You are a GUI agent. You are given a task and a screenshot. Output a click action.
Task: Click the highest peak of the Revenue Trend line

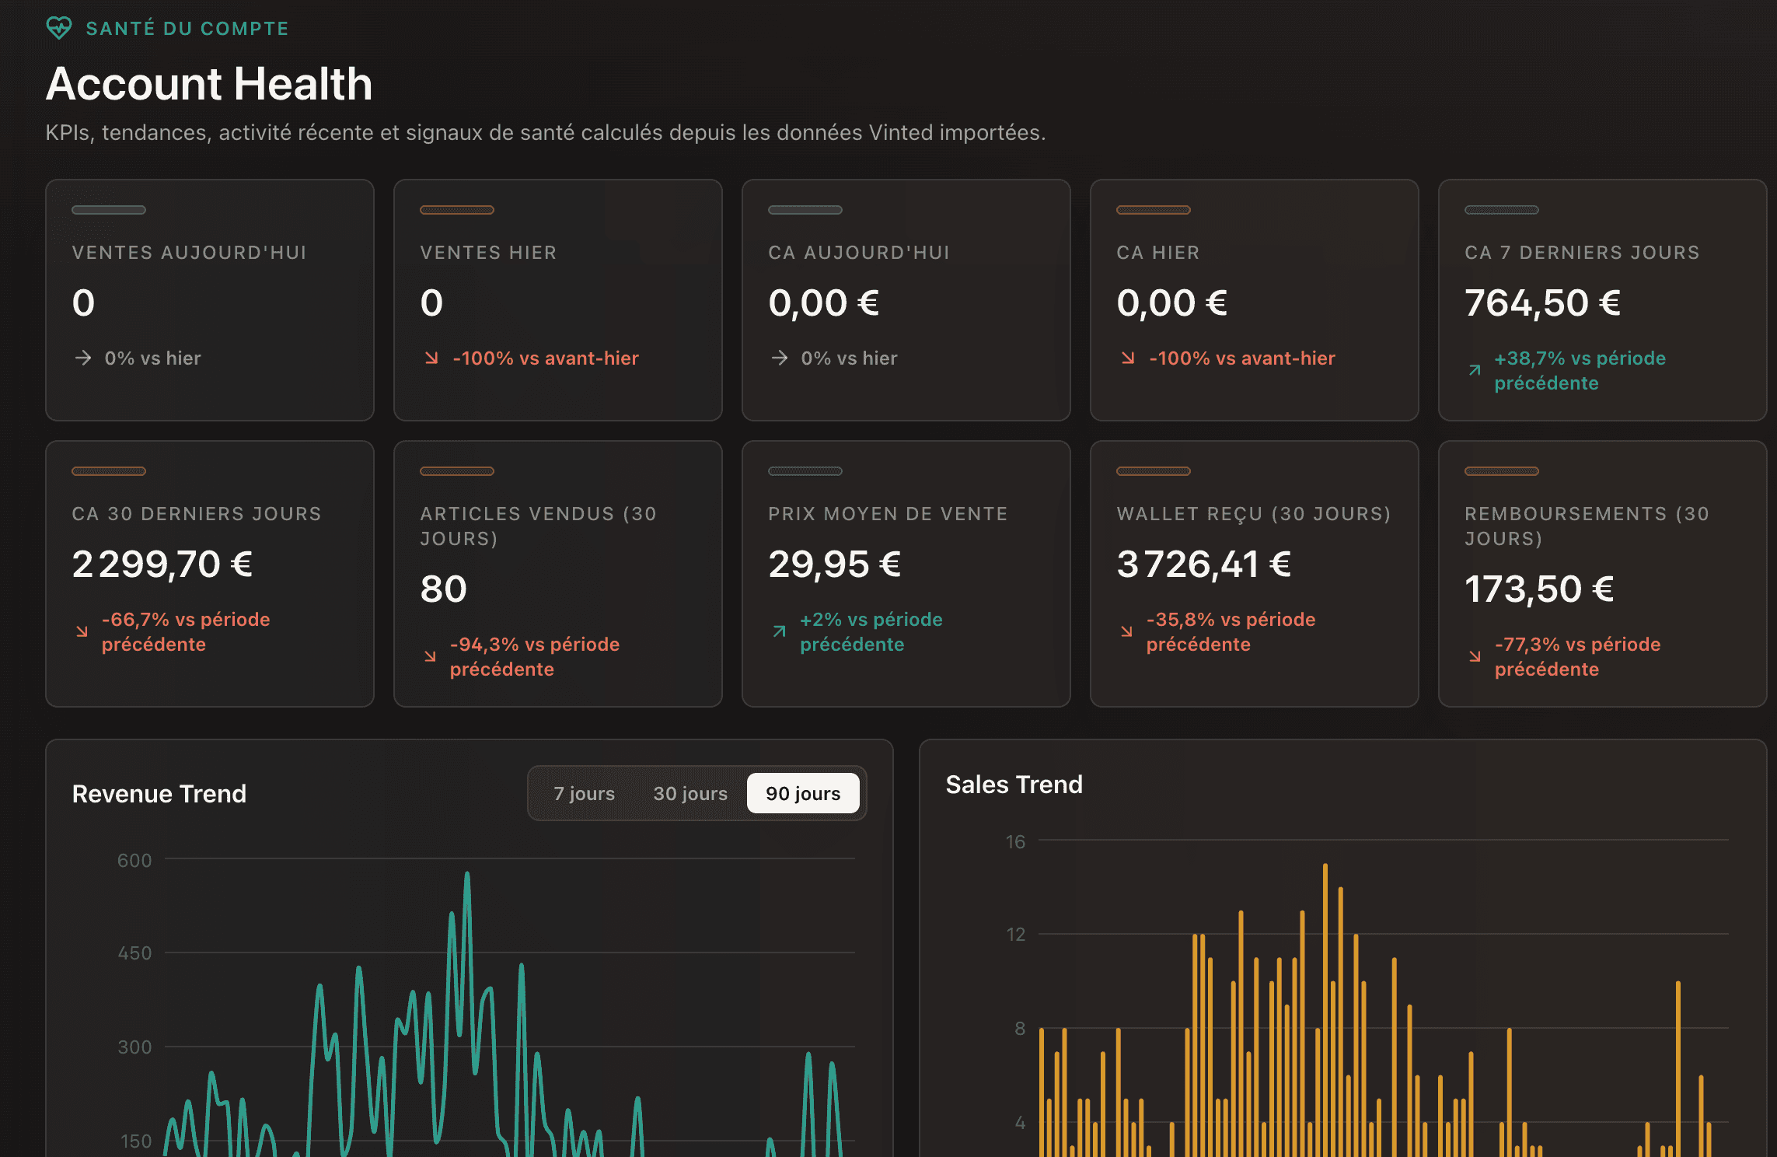click(467, 875)
